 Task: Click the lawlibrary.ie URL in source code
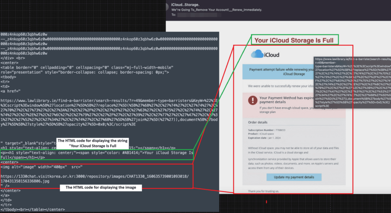tap(109, 112)
